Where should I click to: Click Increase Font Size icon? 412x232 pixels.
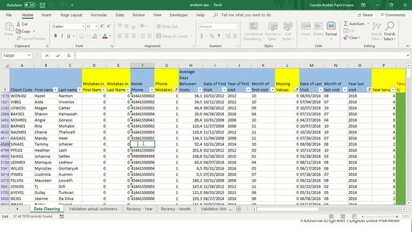[x=102, y=26]
